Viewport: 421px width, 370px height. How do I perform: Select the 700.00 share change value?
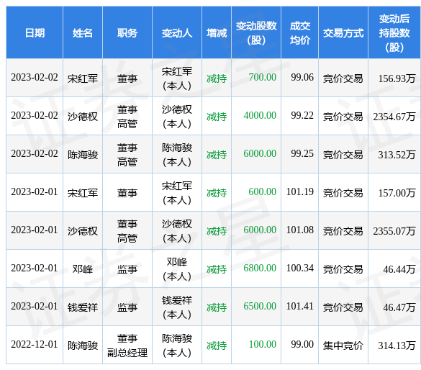click(263, 77)
